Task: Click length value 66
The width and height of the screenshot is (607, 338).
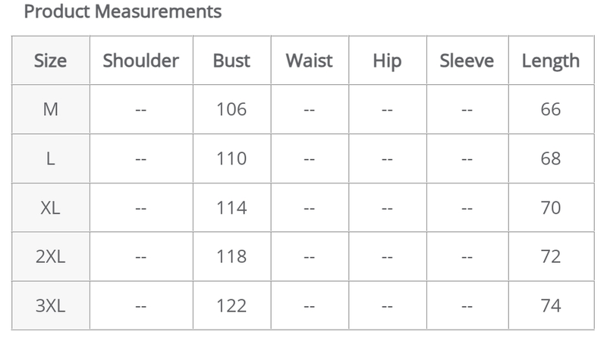Action: [x=551, y=109]
